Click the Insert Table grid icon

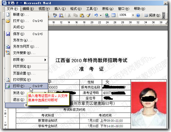[x=113, y=15]
